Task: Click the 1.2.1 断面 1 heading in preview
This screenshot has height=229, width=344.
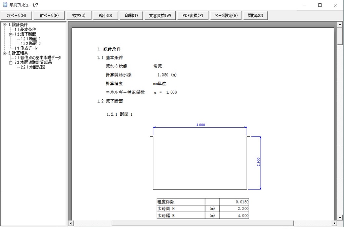Action: tap(120, 114)
